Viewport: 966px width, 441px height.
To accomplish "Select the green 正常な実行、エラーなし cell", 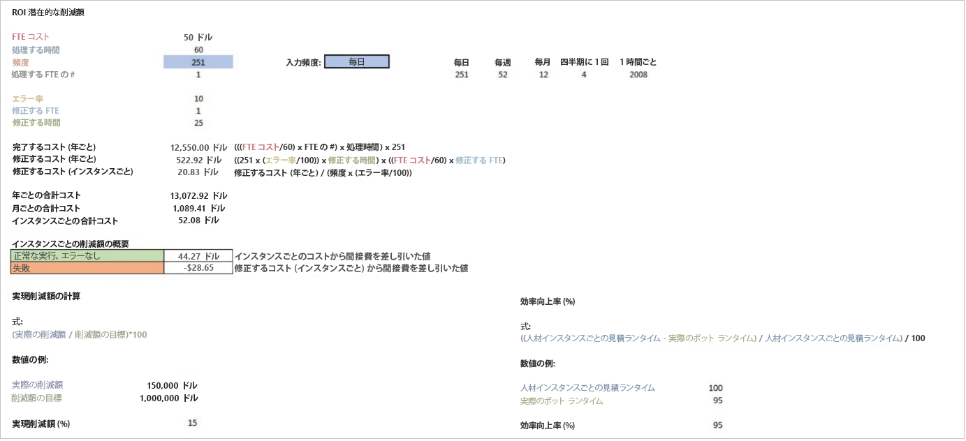I will [x=87, y=256].
